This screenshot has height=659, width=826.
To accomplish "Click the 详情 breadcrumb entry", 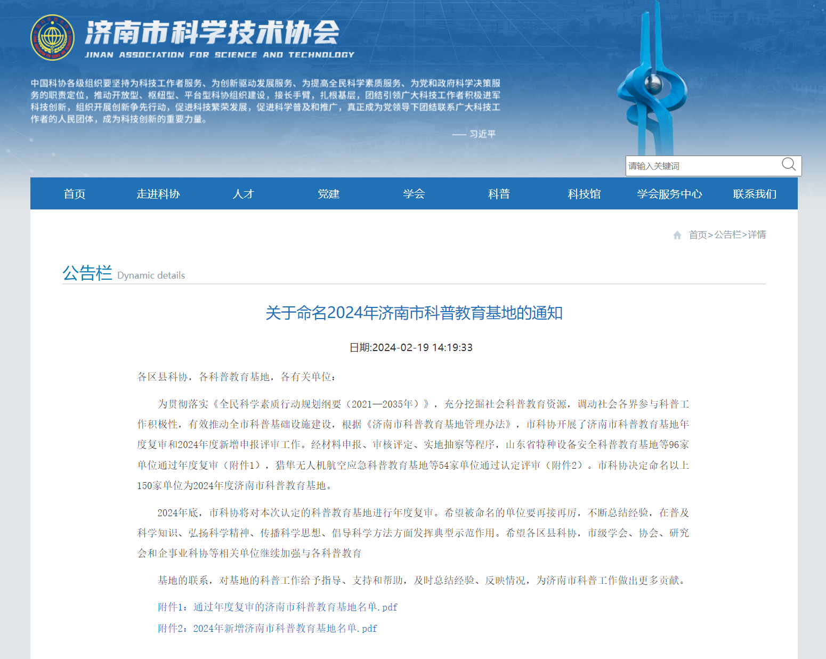I will pyautogui.click(x=758, y=234).
